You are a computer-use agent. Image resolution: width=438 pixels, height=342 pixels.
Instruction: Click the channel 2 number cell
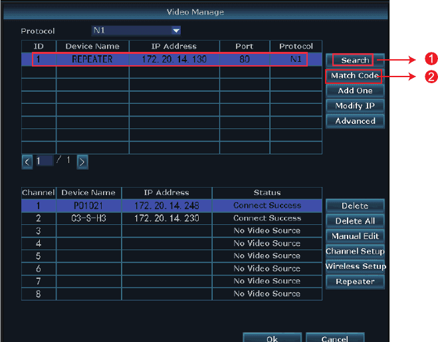click(39, 218)
